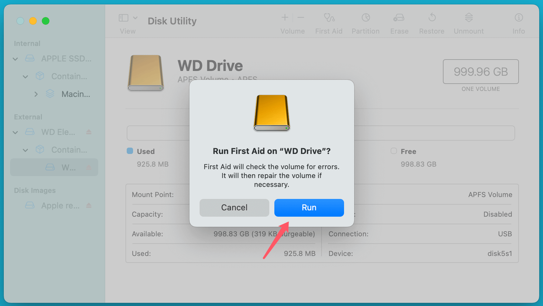
Task: Collapse the APPLE SSD tree entry
Action: [x=15, y=59]
